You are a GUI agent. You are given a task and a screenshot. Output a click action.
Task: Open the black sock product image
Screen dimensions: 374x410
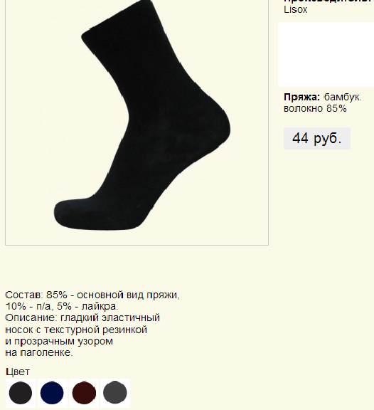point(137,122)
